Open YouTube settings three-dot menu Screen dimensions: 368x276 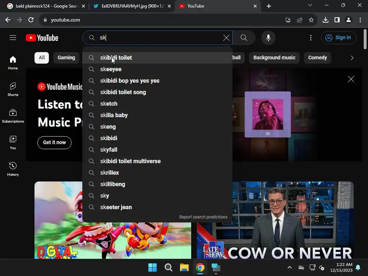point(311,37)
